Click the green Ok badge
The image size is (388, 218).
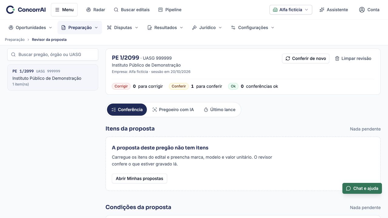tap(233, 86)
